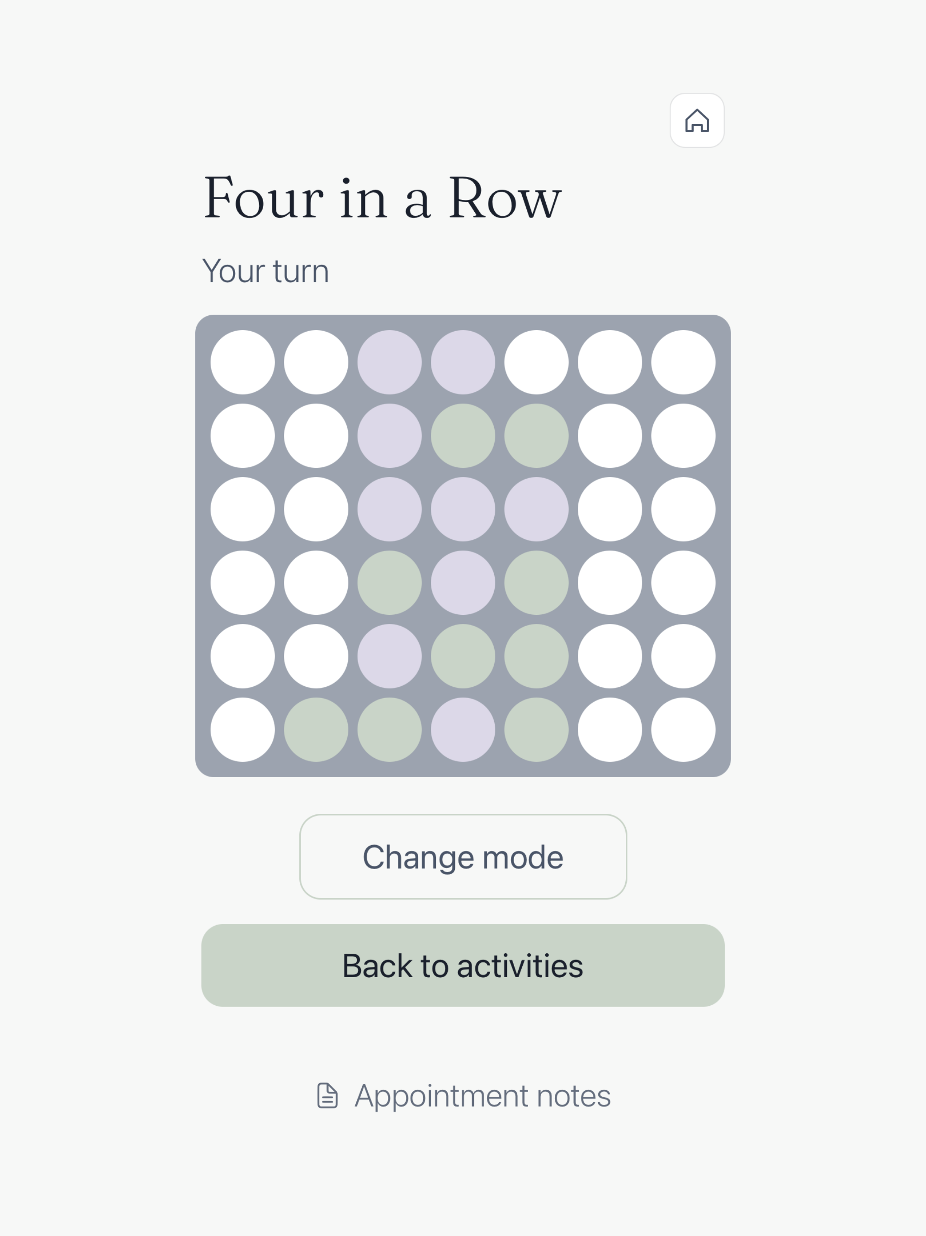
Task: Select green piece at bottom of second column
Action: [316, 729]
